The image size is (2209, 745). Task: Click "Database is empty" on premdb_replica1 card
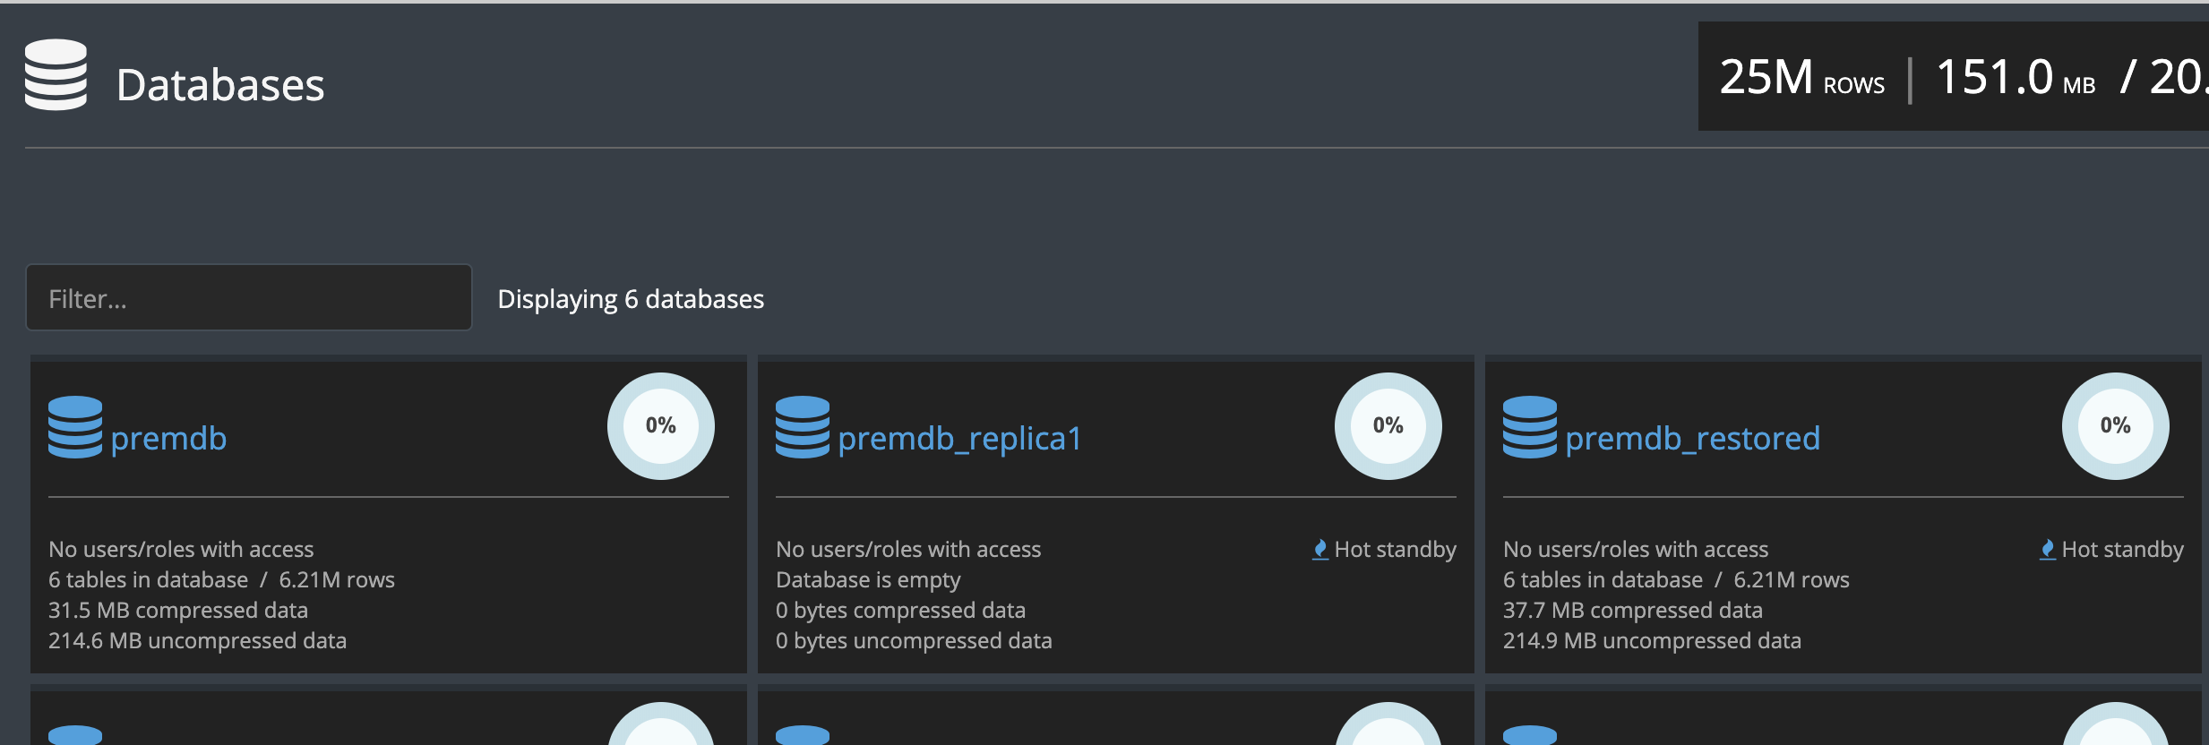[868, 580]
